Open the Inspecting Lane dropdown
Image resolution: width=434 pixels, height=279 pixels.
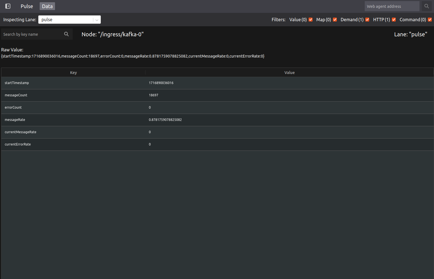point(70,20)
